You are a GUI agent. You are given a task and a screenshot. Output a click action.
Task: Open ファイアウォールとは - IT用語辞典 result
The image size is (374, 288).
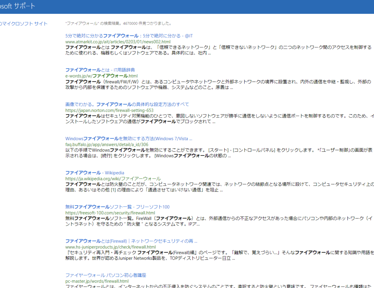100,70
